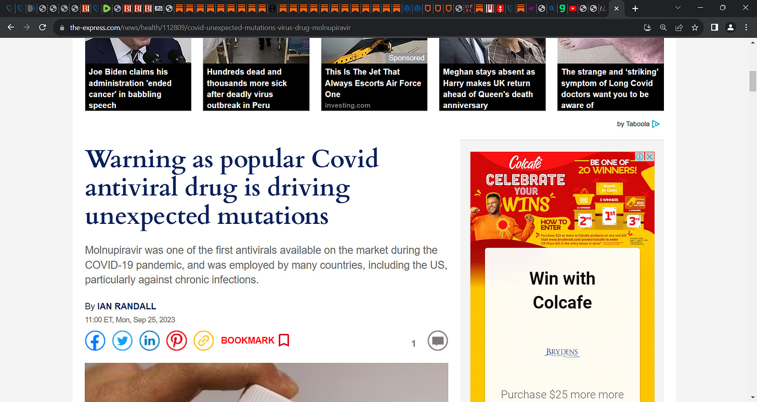Screen dimensions: 757x402
Task: Bookmark this tab with star icon
Action: (695, 28)
